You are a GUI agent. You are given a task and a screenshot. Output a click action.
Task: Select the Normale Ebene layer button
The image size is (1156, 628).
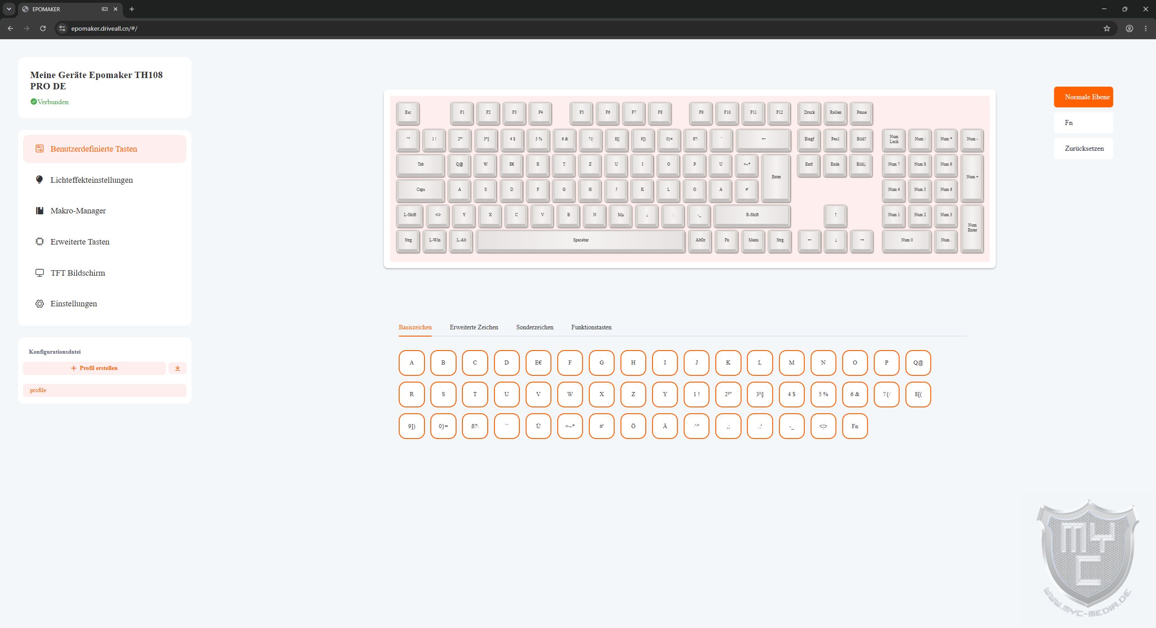[1083, 97]
